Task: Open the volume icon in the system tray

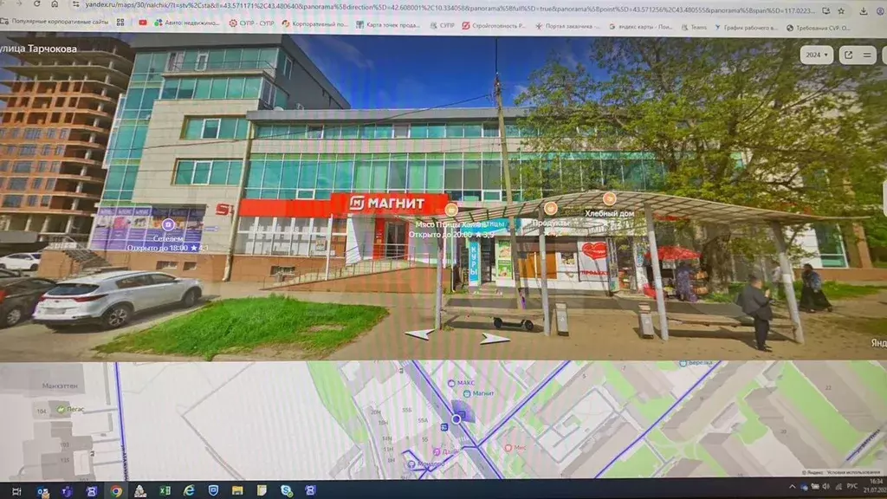Action: tap(825, 486)
